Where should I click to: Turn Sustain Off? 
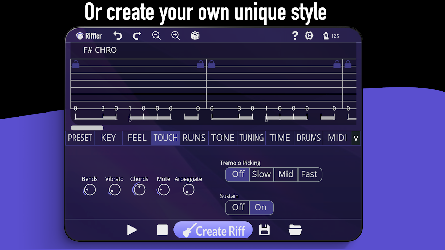(238, 208)
